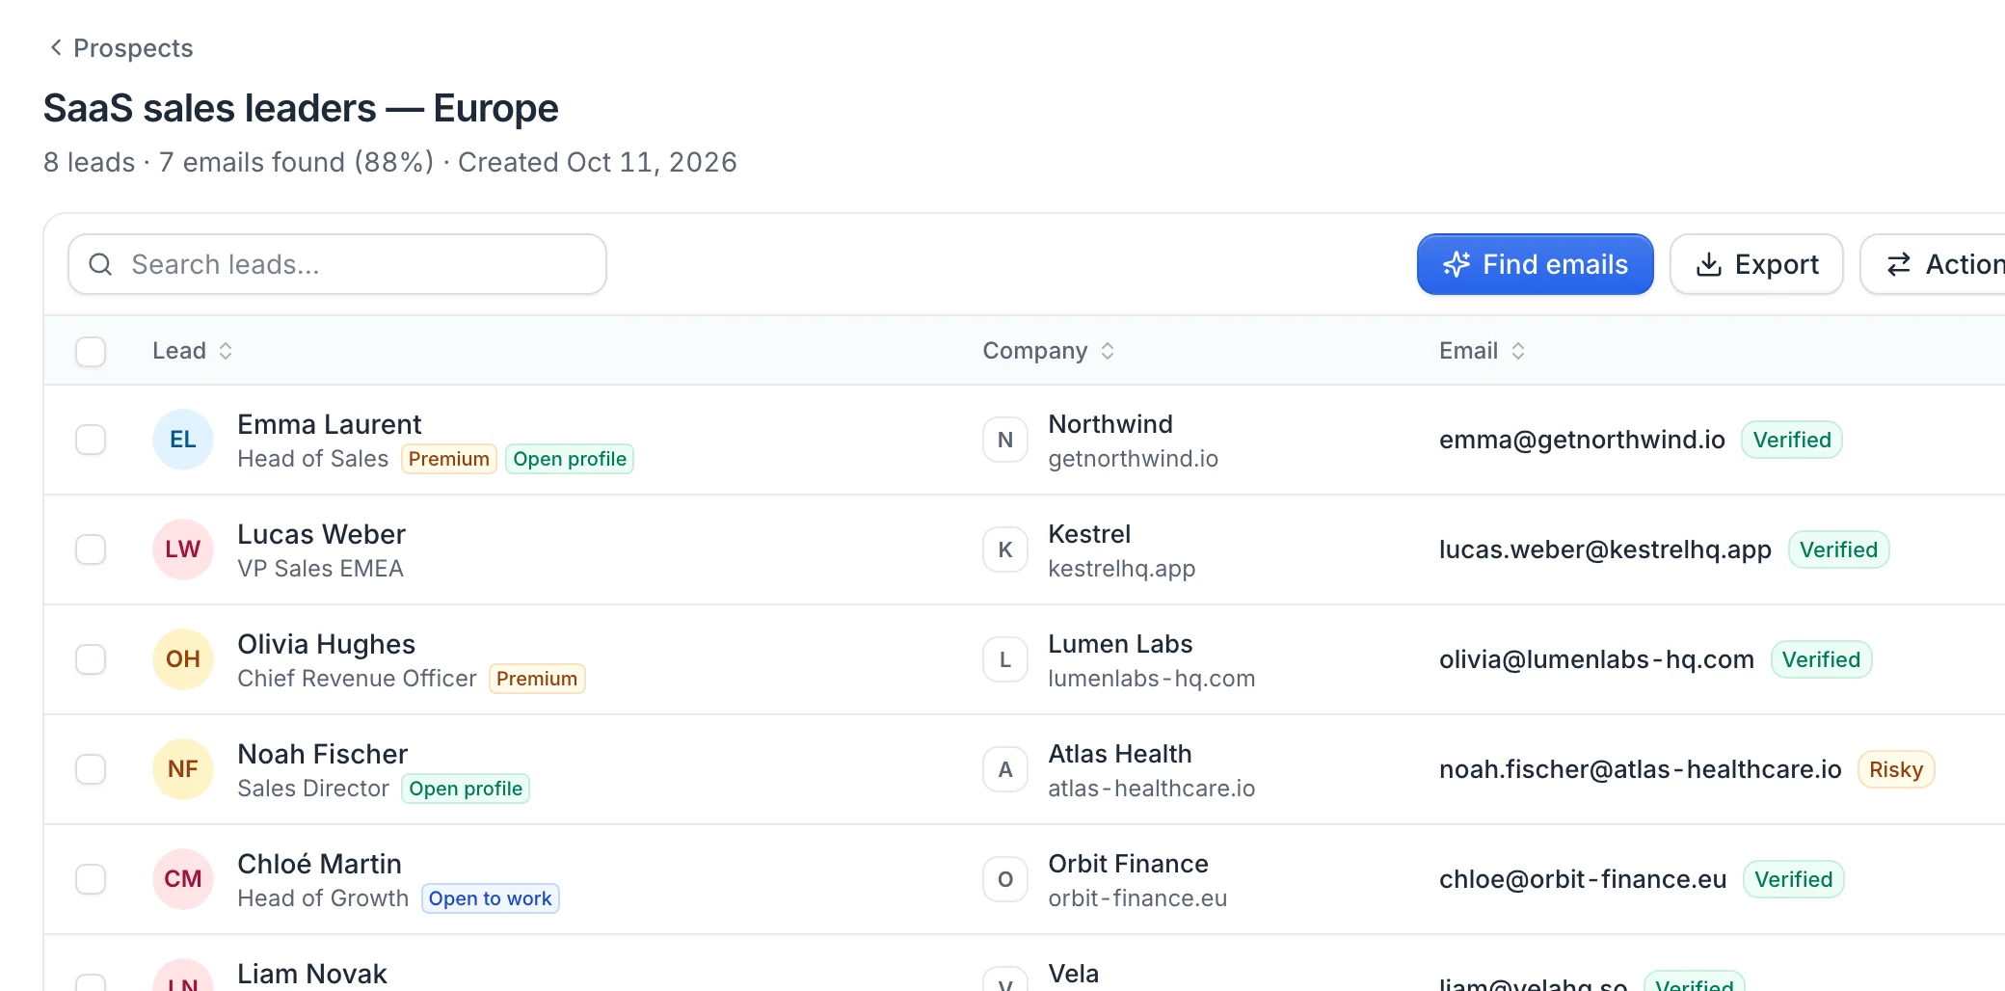Click the LW avatar for Lucas Weber
2005x991 pixels.
tap(183, 549)
